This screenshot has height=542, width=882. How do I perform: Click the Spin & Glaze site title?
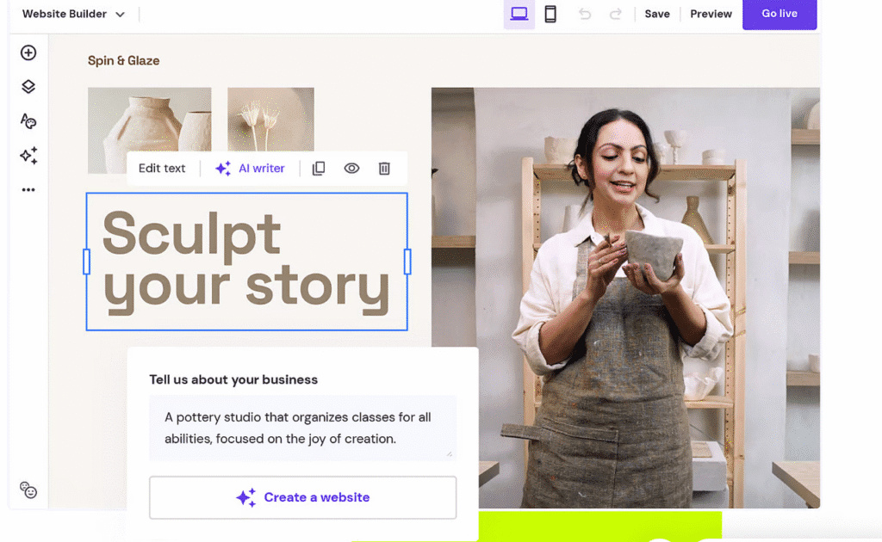tap(123, 61)
